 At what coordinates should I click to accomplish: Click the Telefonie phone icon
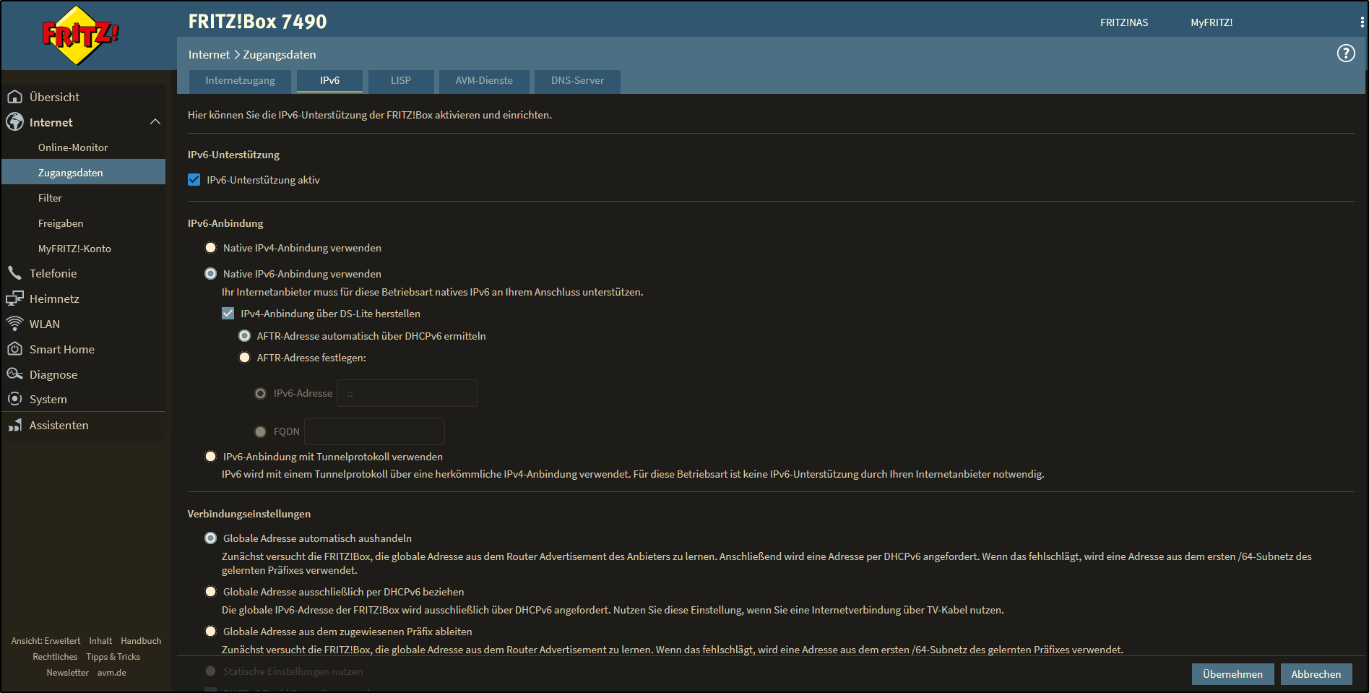pyautogui.click(x=14, y=273)
